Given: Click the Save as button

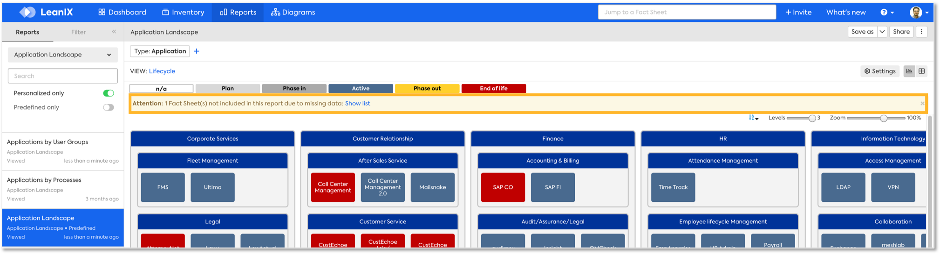Looking at the screenshot, I should point(862,32).
